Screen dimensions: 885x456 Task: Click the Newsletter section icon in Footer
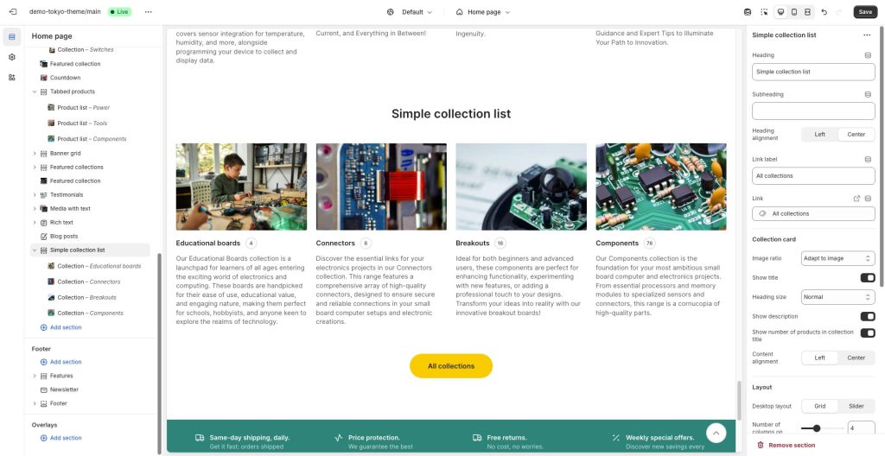(43, 390)
